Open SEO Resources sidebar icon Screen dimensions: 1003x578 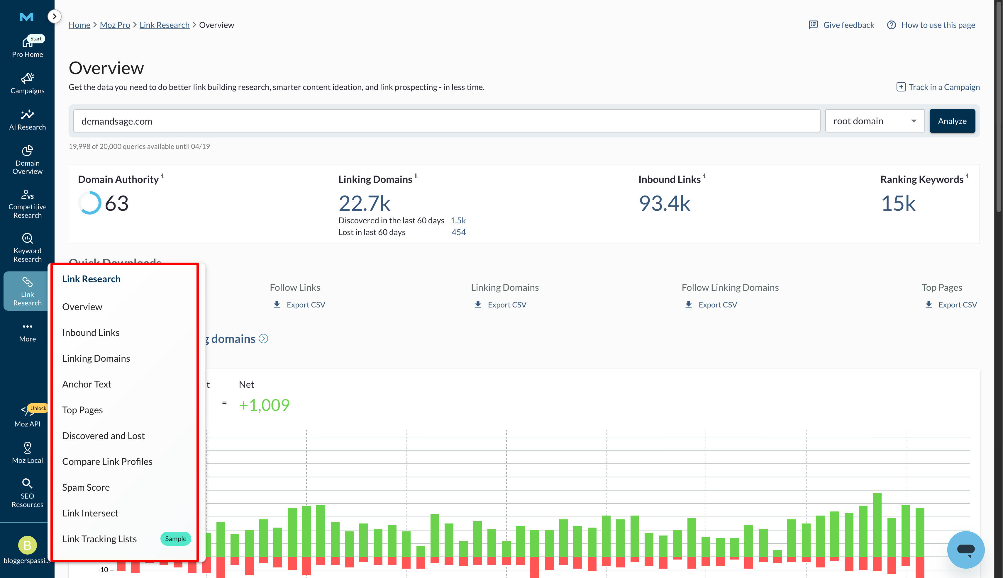click(27, 492)
